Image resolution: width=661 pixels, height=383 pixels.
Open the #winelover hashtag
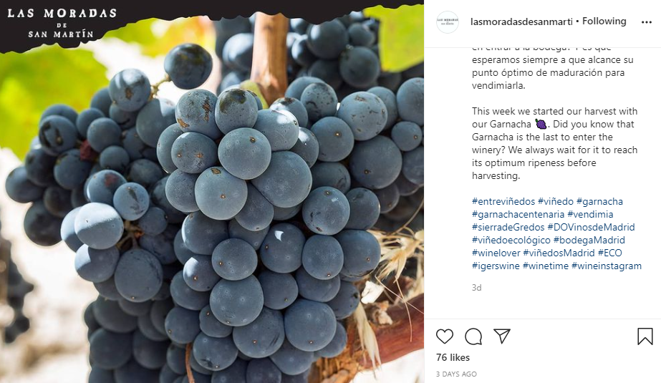tap(496, 253)
